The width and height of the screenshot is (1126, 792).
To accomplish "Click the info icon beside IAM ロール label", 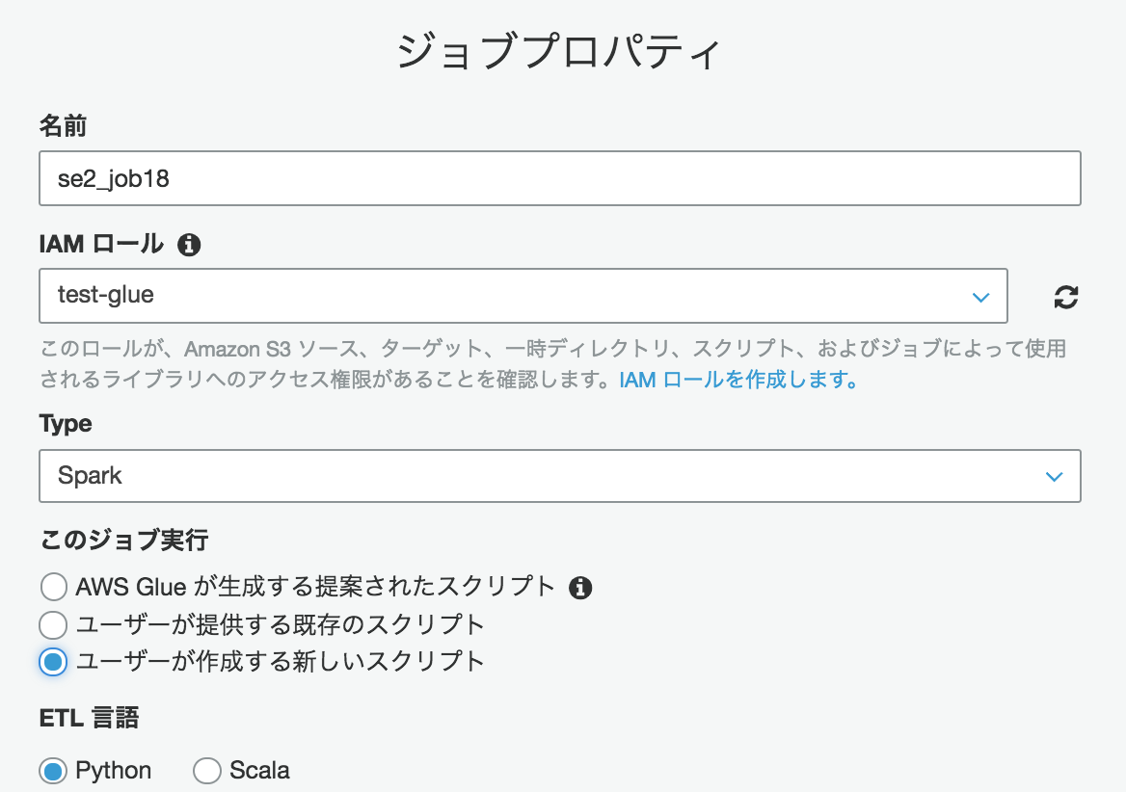I will pyautogui.click(x=189, y=245).
